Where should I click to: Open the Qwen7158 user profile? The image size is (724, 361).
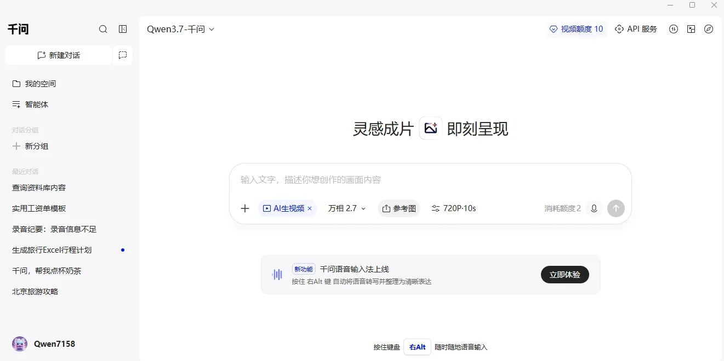click(x=44, y=344)
